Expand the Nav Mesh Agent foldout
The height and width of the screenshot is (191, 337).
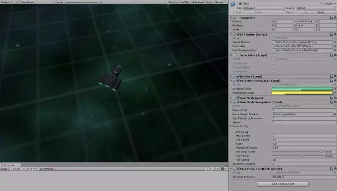[x=231, y=98]
